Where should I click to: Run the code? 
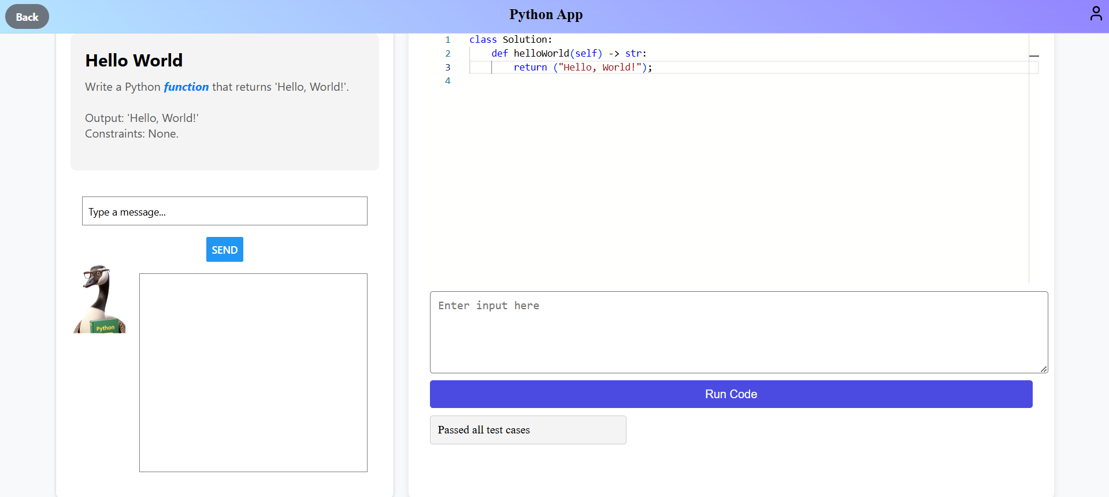tap(731, 394)
